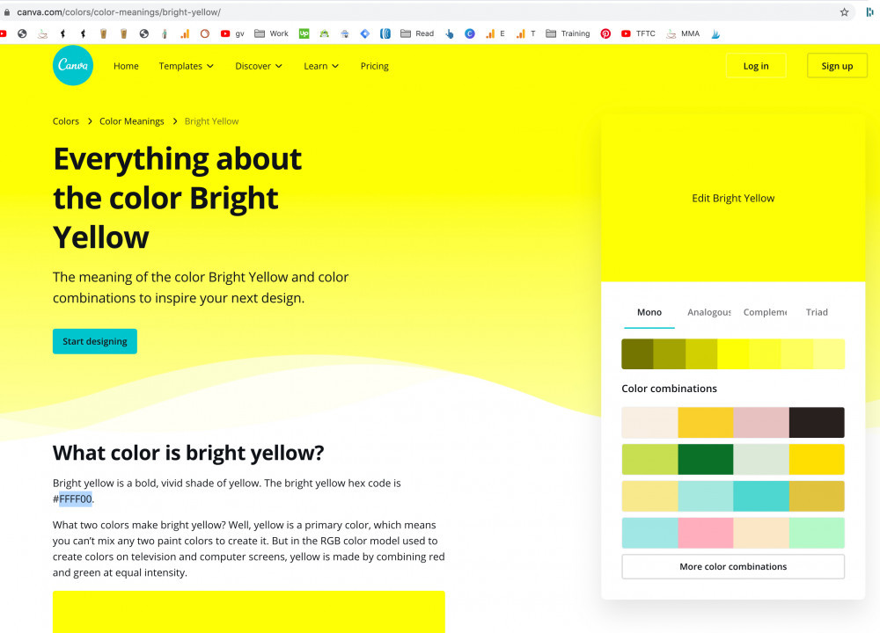Click the Log in button
880x633 pixels.
coord(756,66)
